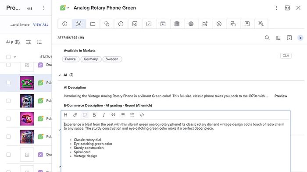Screen dimensions: 307x172
Task: Toggle bold formatting in editor
Action: (x=94, y=115)
